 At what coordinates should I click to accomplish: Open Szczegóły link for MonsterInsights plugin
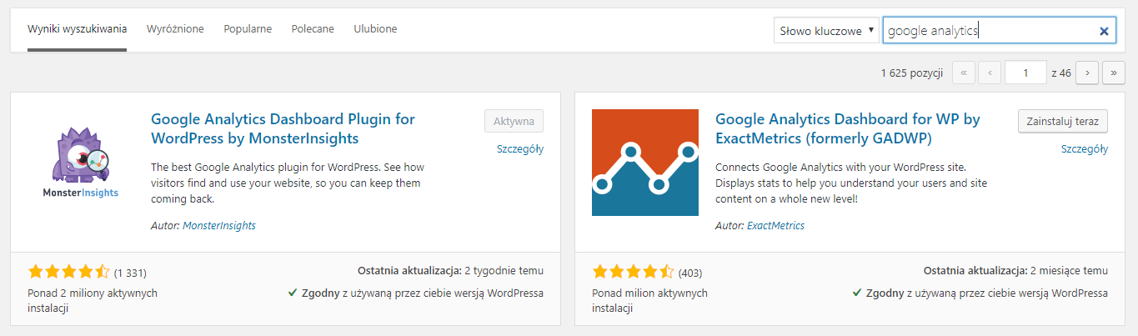[x=519, y=149]
